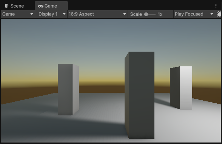Switch to the Scene tab

[x=14, y=6]
